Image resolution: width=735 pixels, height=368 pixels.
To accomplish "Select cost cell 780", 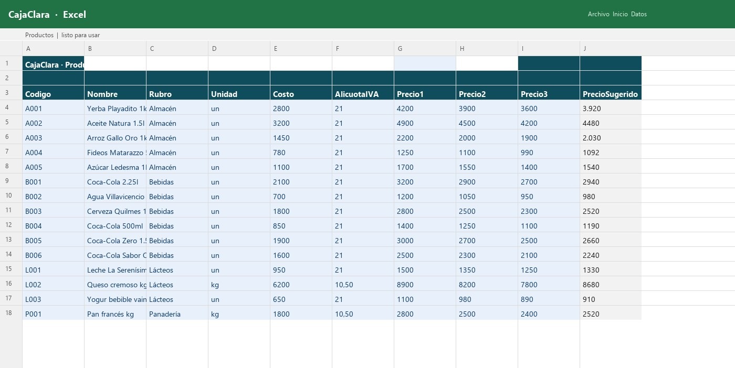I will point(301,151).
